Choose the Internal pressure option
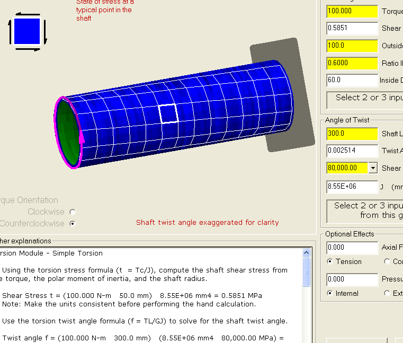 330,293
